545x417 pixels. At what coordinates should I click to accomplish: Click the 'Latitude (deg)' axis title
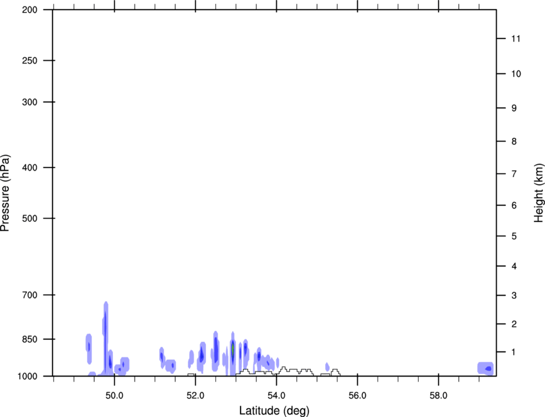(x=274, y=411)
